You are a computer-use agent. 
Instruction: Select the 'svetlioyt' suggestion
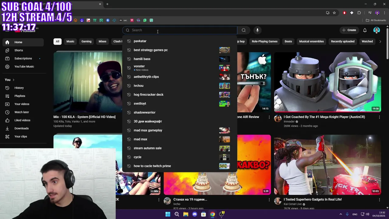(x=180, y=103)
